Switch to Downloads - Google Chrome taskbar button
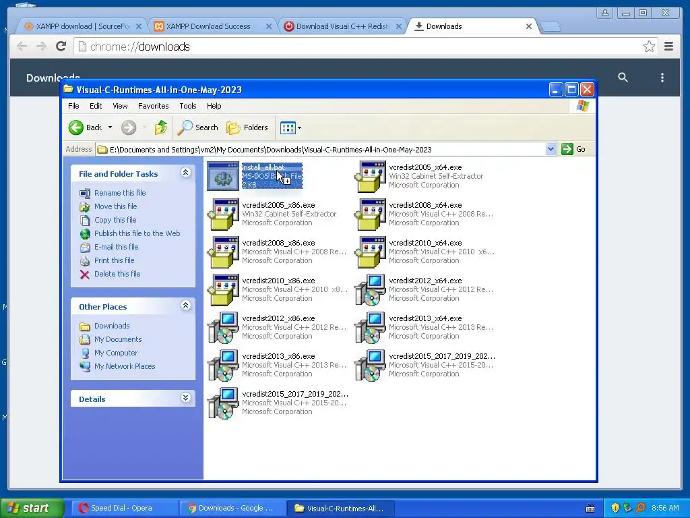The width and height of the screenshot is (690, 518). point(232,509)
